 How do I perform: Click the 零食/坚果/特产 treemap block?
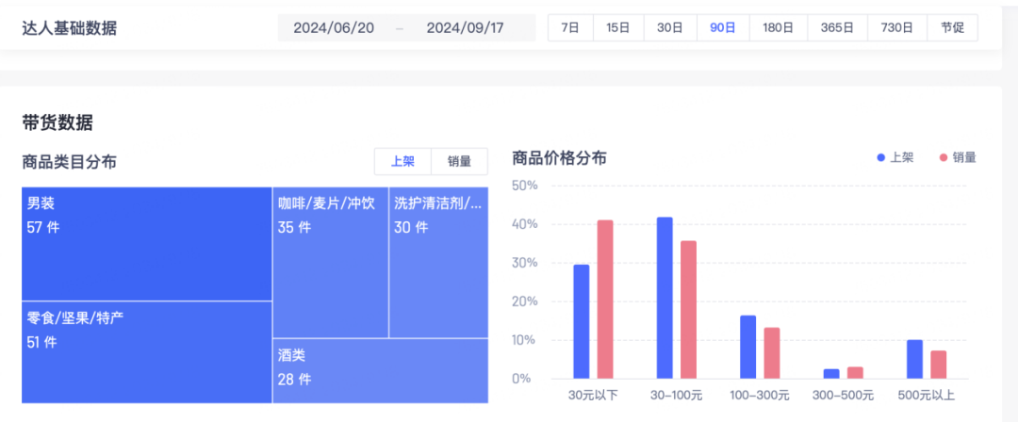tap(146, 351)
